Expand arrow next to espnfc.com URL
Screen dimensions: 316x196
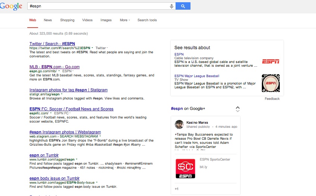coord(50,113)
